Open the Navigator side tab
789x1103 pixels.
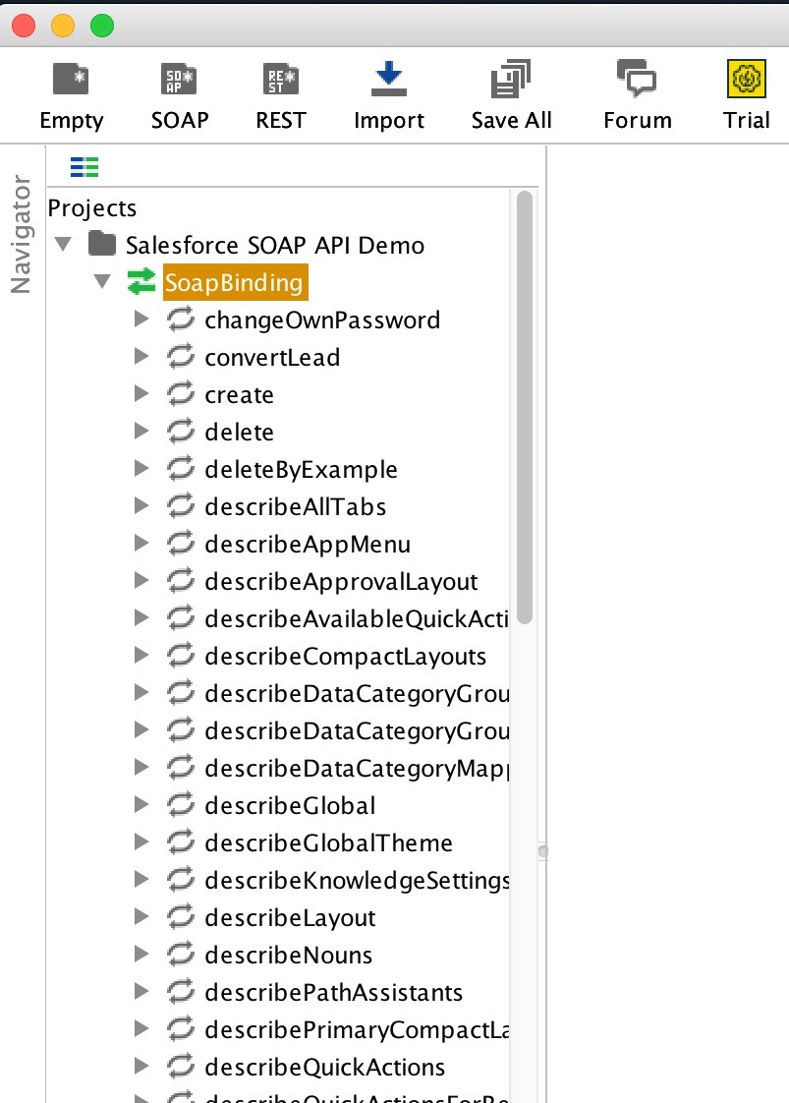click(21, 234)
